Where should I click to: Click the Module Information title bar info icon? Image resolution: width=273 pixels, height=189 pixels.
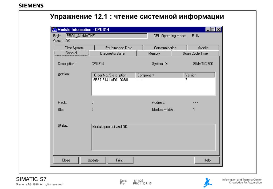click(x=54, y=29)
